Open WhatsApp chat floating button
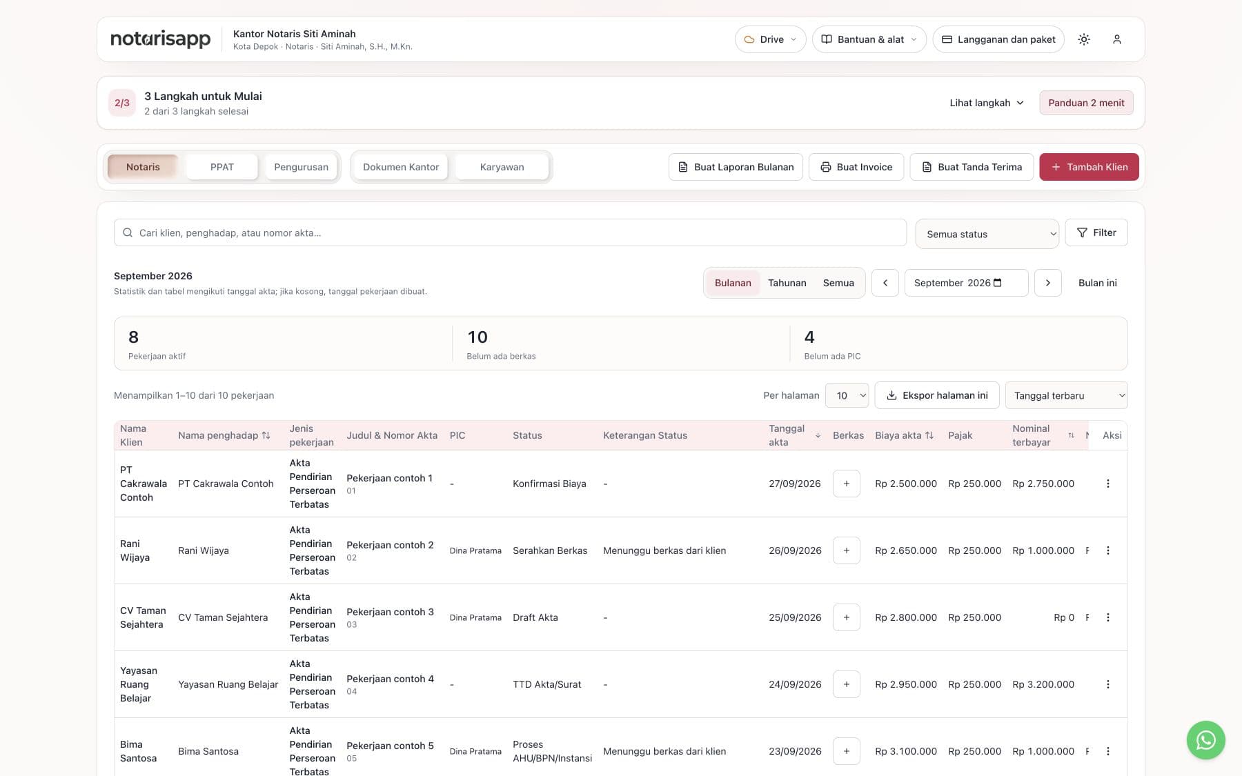1242x776 pixels. tap(1205, 740)
